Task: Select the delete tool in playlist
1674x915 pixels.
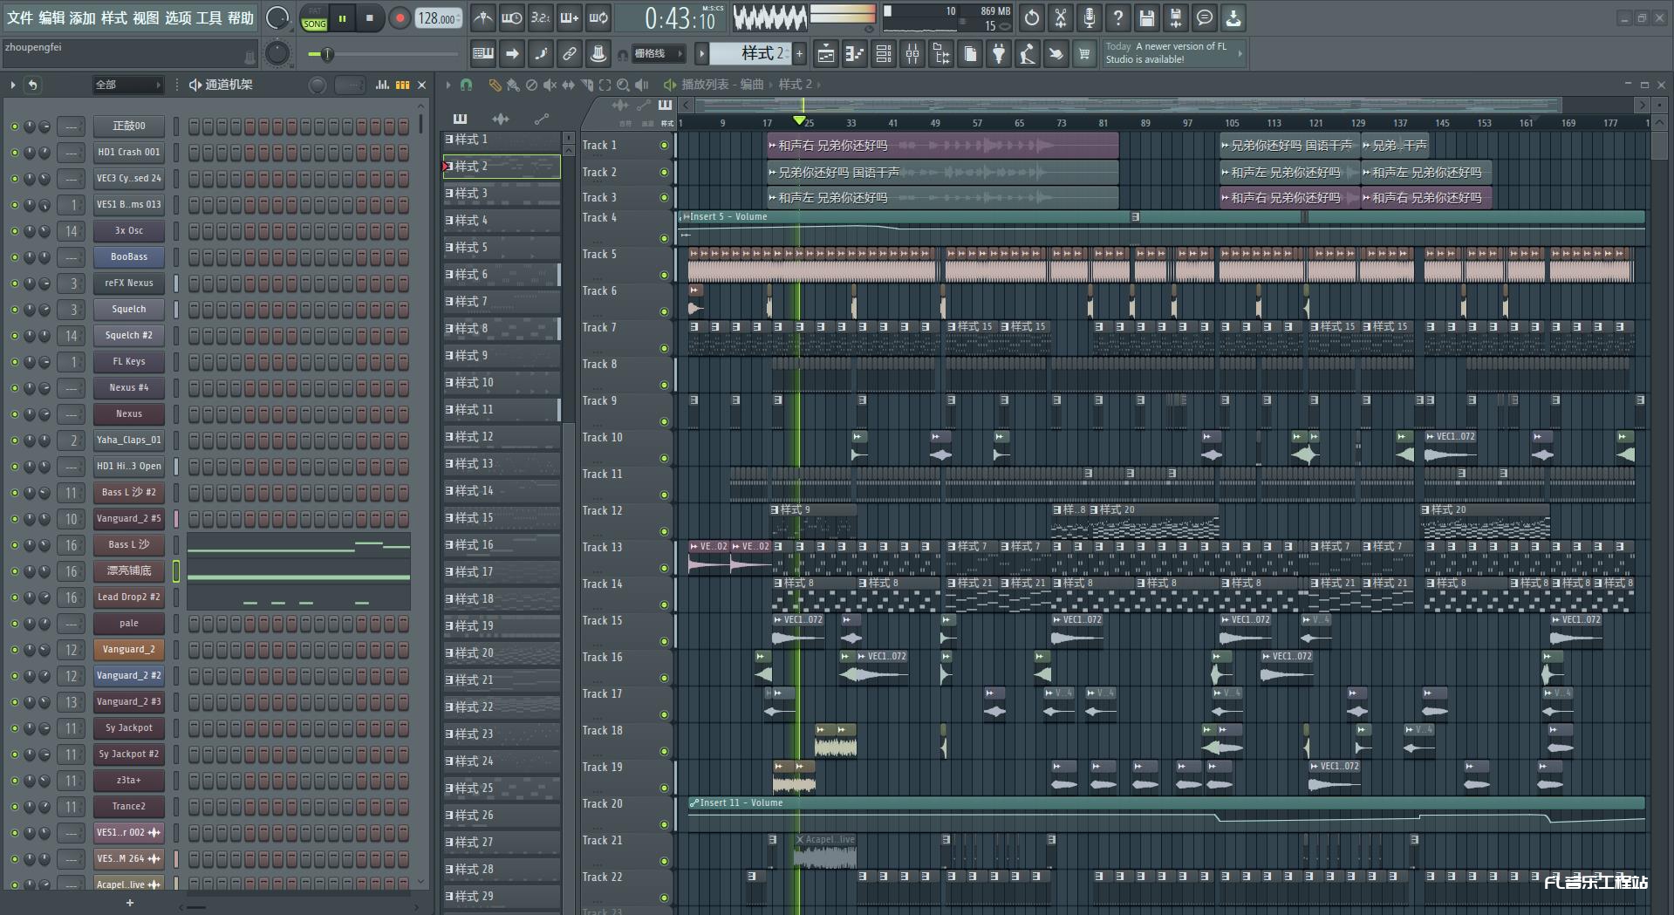Action: pos(531,85)
